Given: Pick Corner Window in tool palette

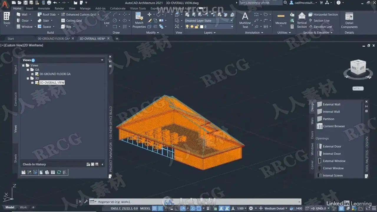Looking at the screenshot, I should coord(330,168).
